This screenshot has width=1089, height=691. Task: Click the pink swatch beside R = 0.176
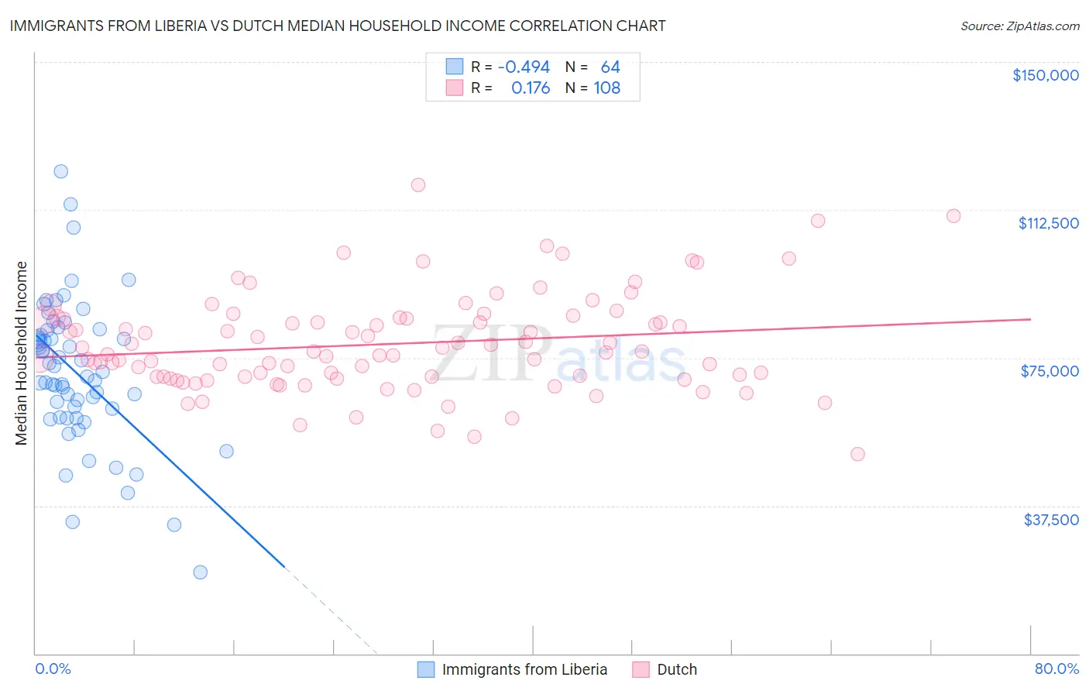(455, 88)
